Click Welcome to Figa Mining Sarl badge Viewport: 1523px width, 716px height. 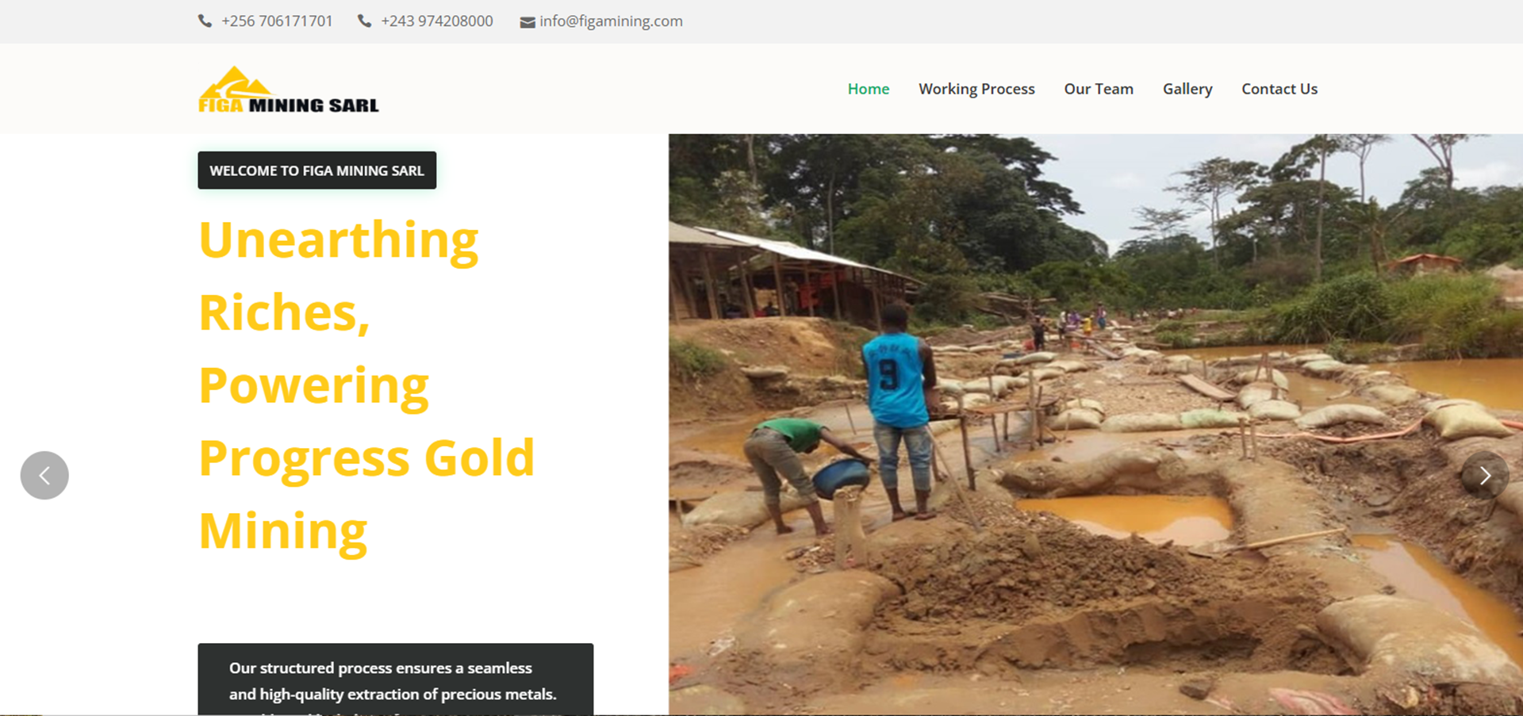coord(317,170)
